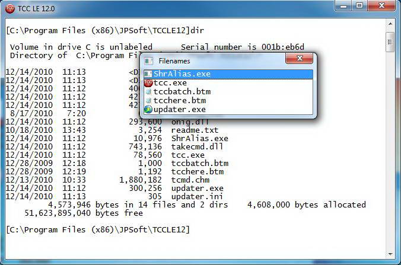Click tcmd.chm in the directory listing
Viewport: 401px width, 265px height.
point(190,180)
